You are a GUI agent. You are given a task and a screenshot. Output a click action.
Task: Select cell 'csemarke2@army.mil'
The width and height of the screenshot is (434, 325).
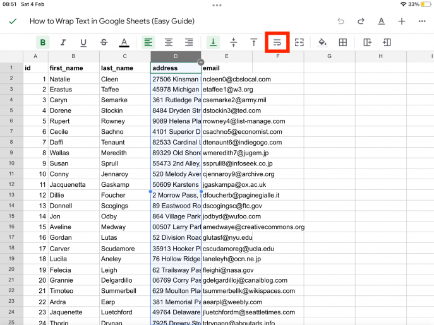pos(234,100)
